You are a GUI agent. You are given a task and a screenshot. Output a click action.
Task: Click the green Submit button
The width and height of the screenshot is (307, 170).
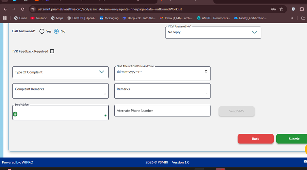tap(292, 139)
